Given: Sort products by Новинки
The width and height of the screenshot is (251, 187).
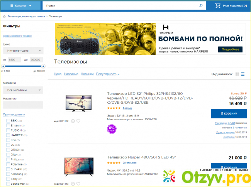Looking at the screenshot, I should pos(87,74).
